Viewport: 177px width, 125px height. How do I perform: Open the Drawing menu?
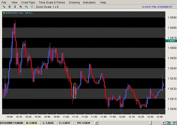(74, 3)
